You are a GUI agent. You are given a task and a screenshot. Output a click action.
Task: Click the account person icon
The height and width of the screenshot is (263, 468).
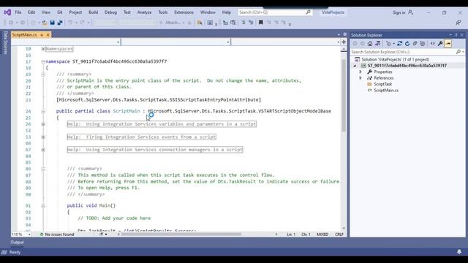pos(411,12)
